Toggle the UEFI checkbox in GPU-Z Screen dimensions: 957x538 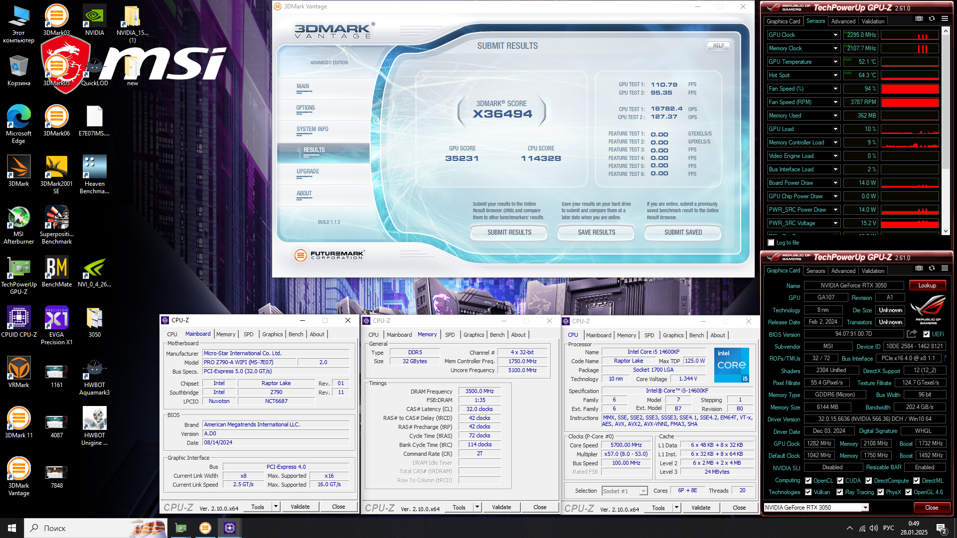(926, 334)
